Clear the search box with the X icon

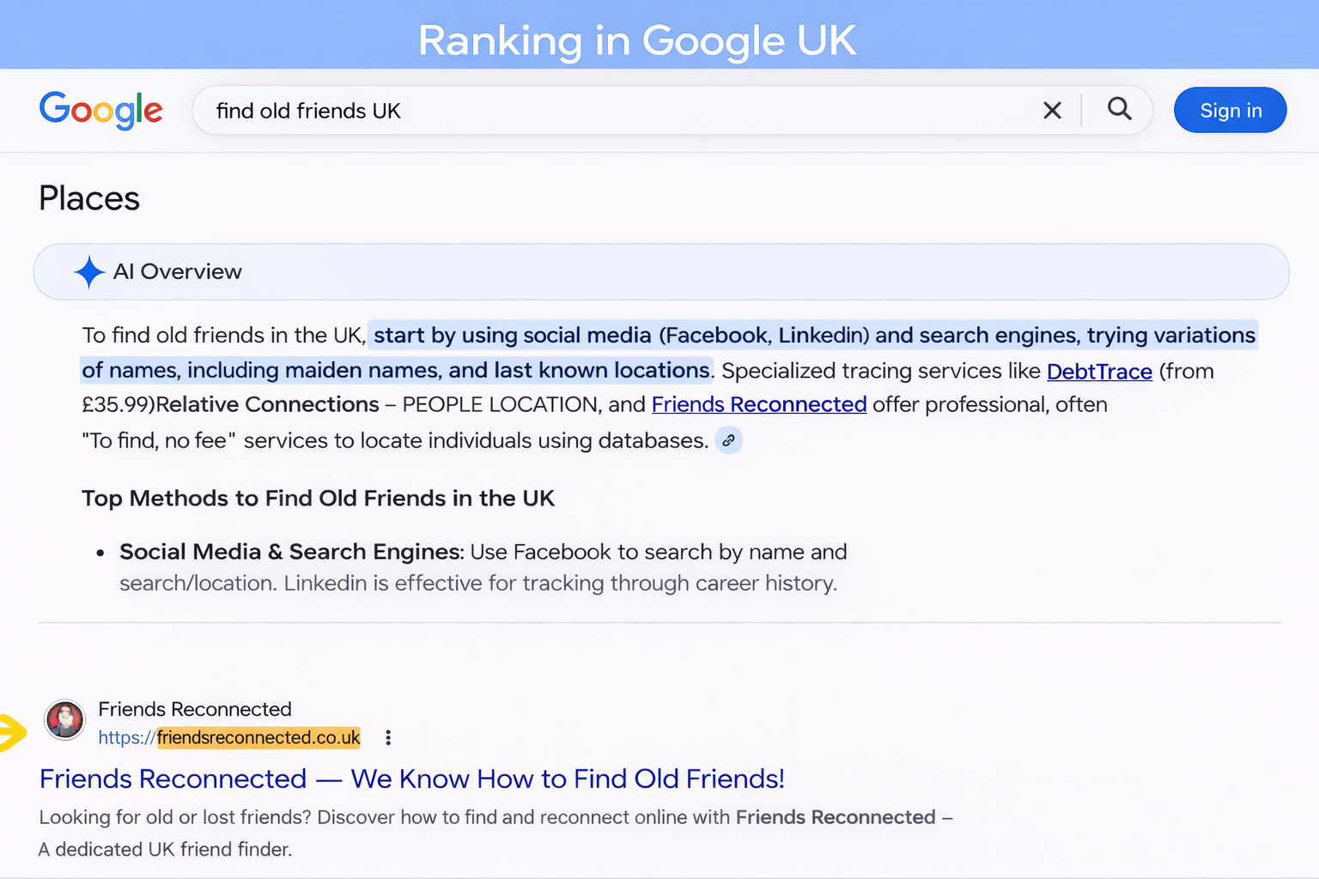pos(1052,111)
